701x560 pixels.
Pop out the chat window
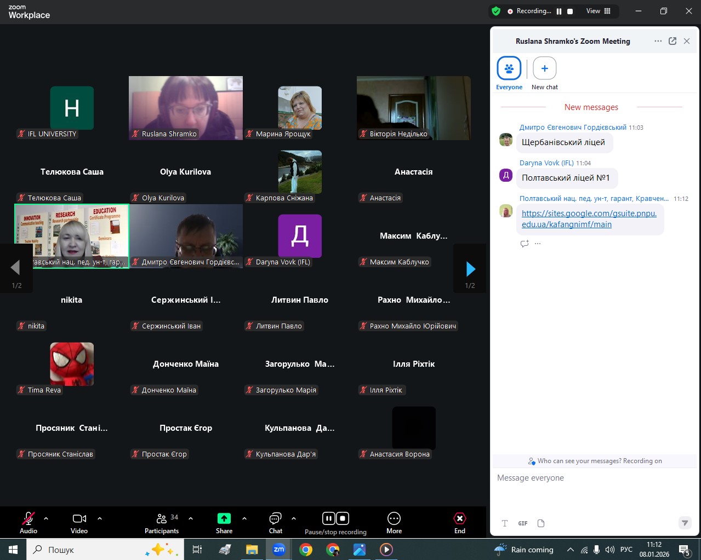[x=672, y=41]
